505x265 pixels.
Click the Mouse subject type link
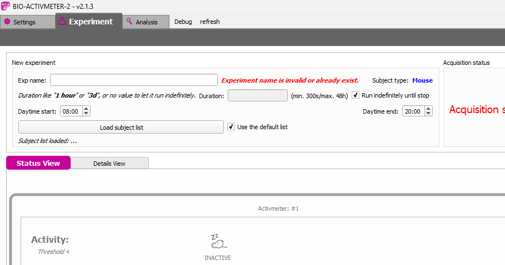coord(422,80)
